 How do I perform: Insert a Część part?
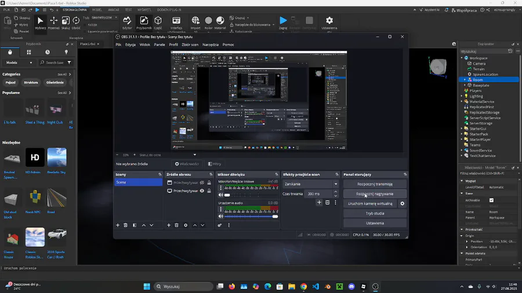point(158,23)
